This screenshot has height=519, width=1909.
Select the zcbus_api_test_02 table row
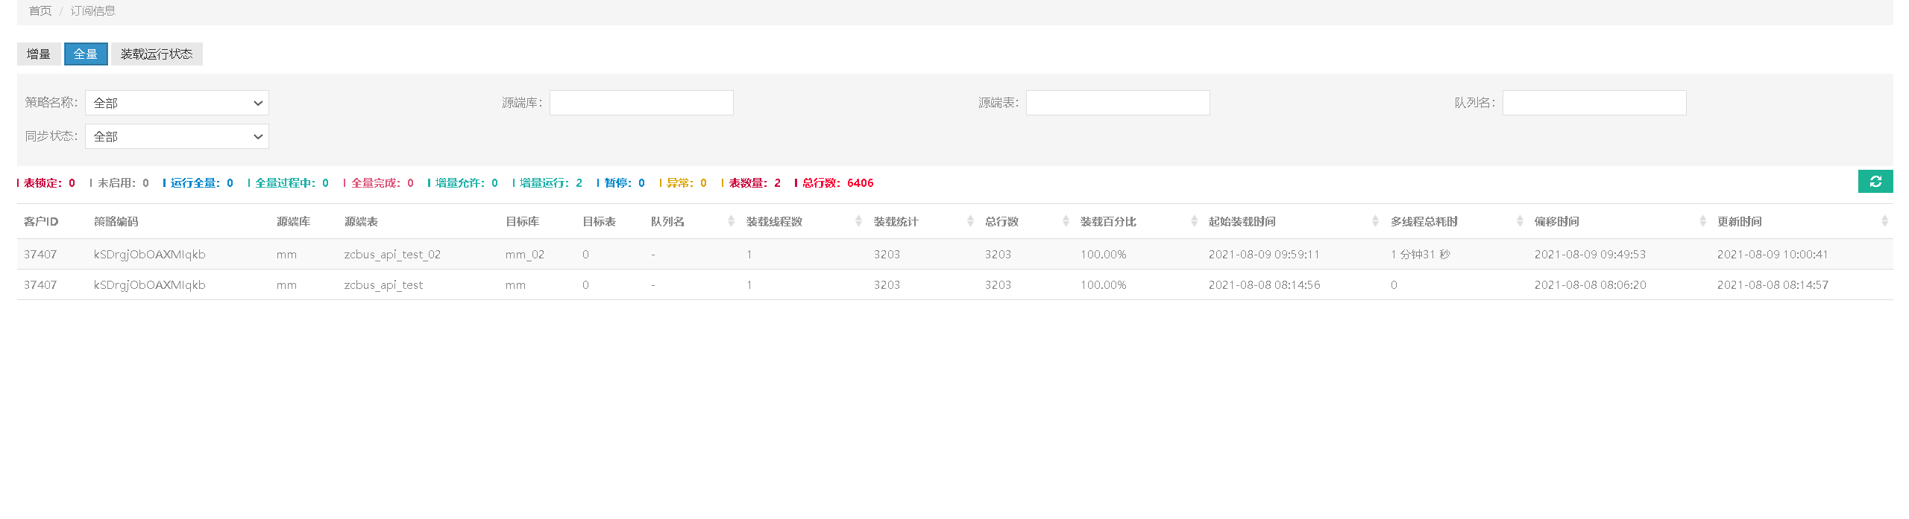pyautogui.click(x=392, y=255)
